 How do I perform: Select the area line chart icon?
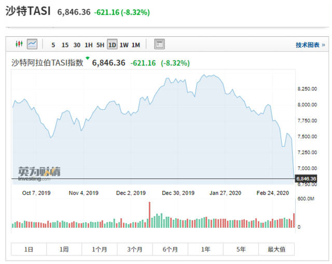click(32, 45)
